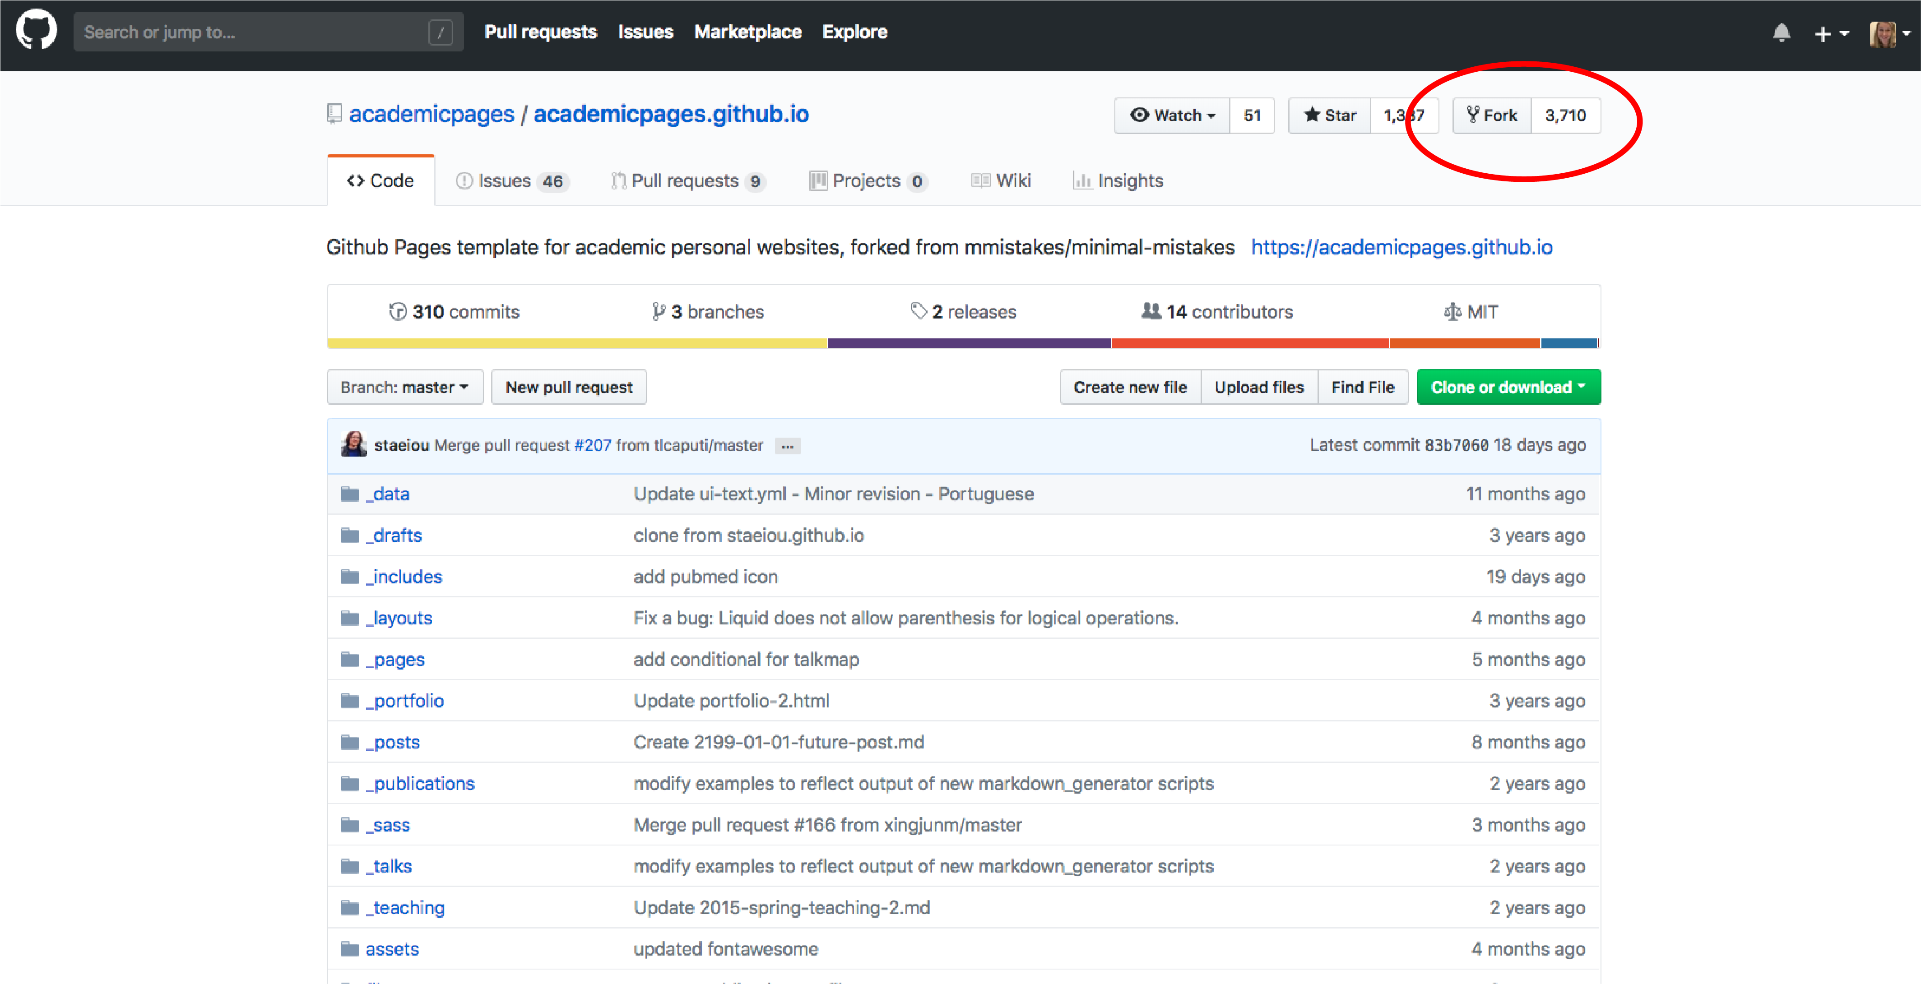The height and width of the screenshot is (984, 1921).
Task: Open Clone or download dropdown
Action: pos(1508,387)
